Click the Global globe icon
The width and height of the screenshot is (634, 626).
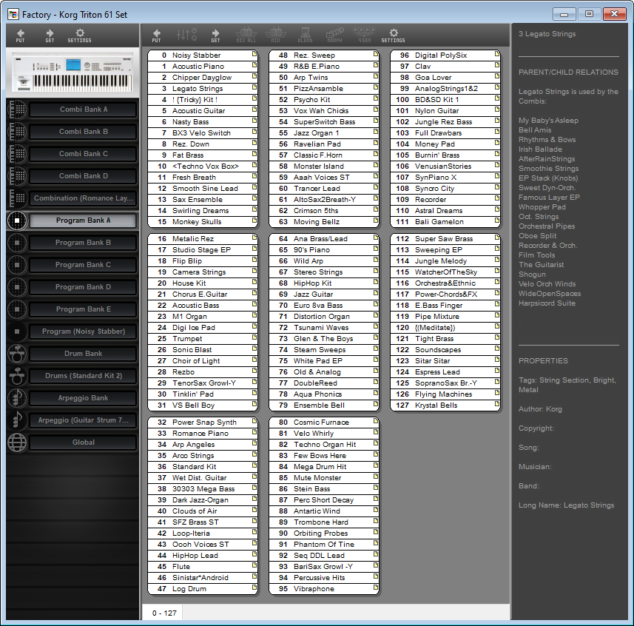16,442
